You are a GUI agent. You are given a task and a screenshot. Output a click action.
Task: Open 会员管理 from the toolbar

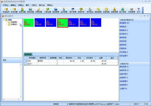tap(64, 10)
